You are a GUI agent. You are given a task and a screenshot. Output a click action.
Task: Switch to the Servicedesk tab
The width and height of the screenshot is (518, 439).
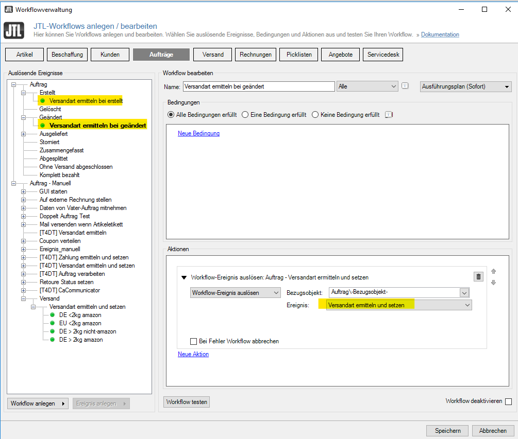(383, 55)
